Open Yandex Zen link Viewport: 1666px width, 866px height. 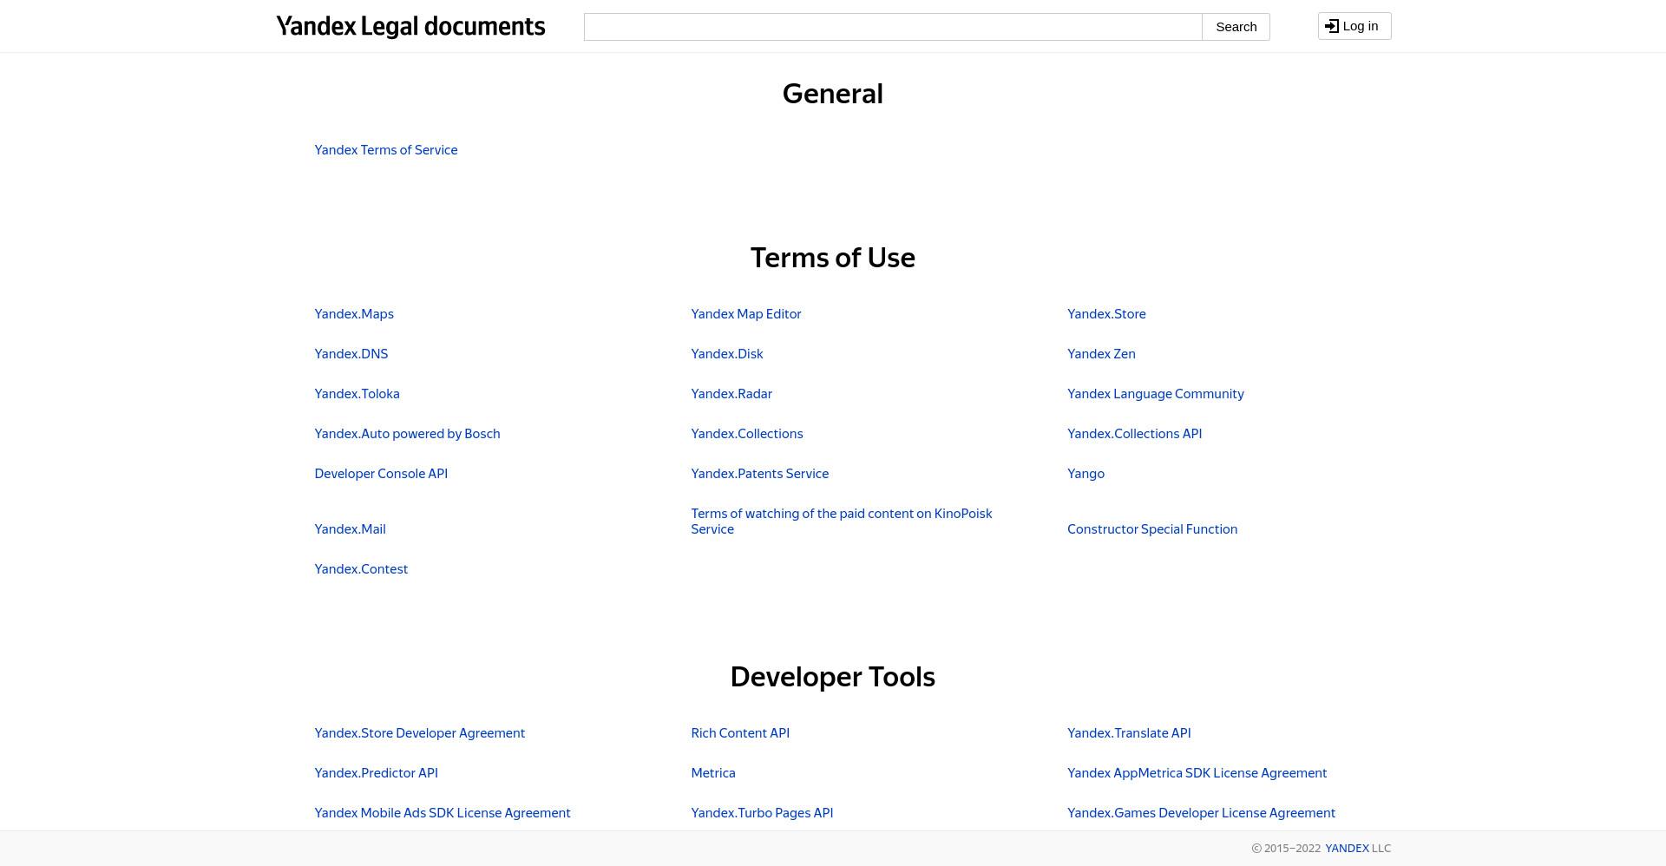click(1101, 354)
